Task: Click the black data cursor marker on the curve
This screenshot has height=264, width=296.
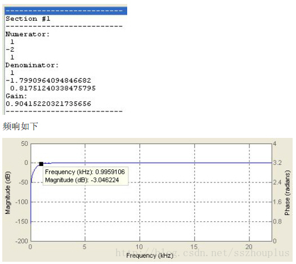Action: click(x=41, y=164)
